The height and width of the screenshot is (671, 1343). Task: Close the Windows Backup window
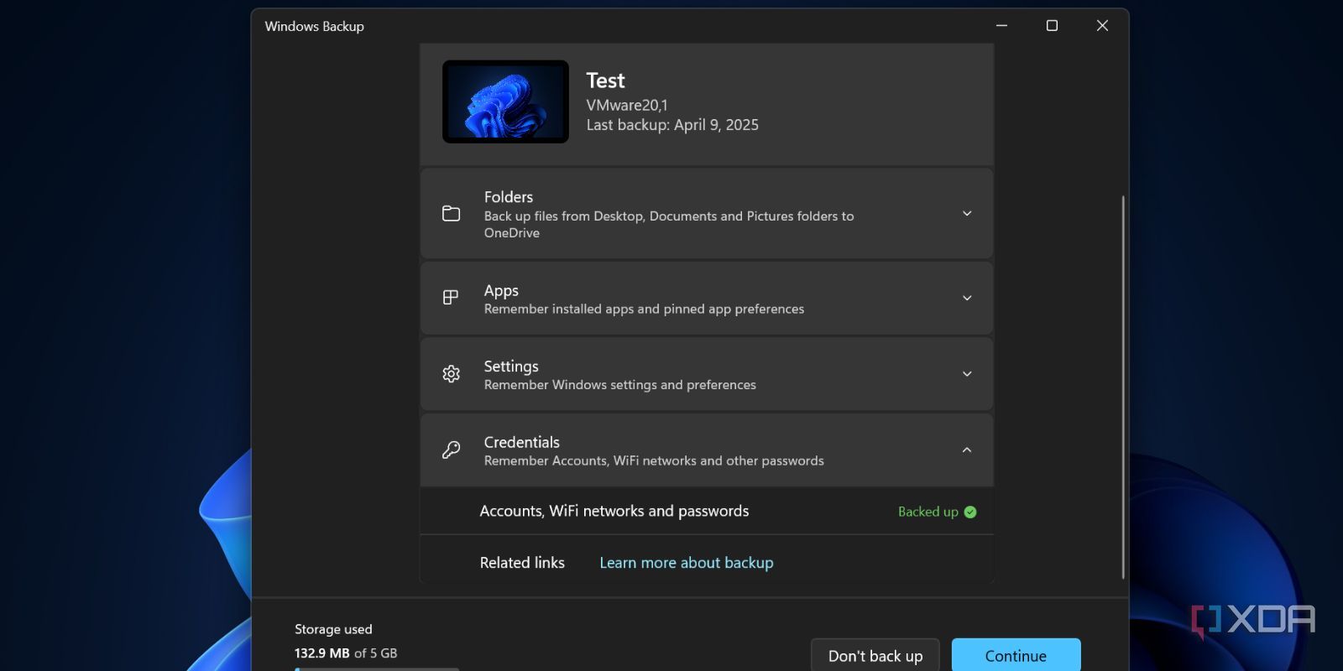(x=1102, y=26)
